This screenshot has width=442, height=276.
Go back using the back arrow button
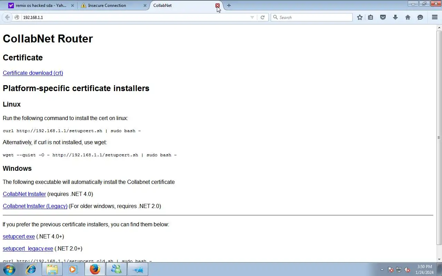7,17
